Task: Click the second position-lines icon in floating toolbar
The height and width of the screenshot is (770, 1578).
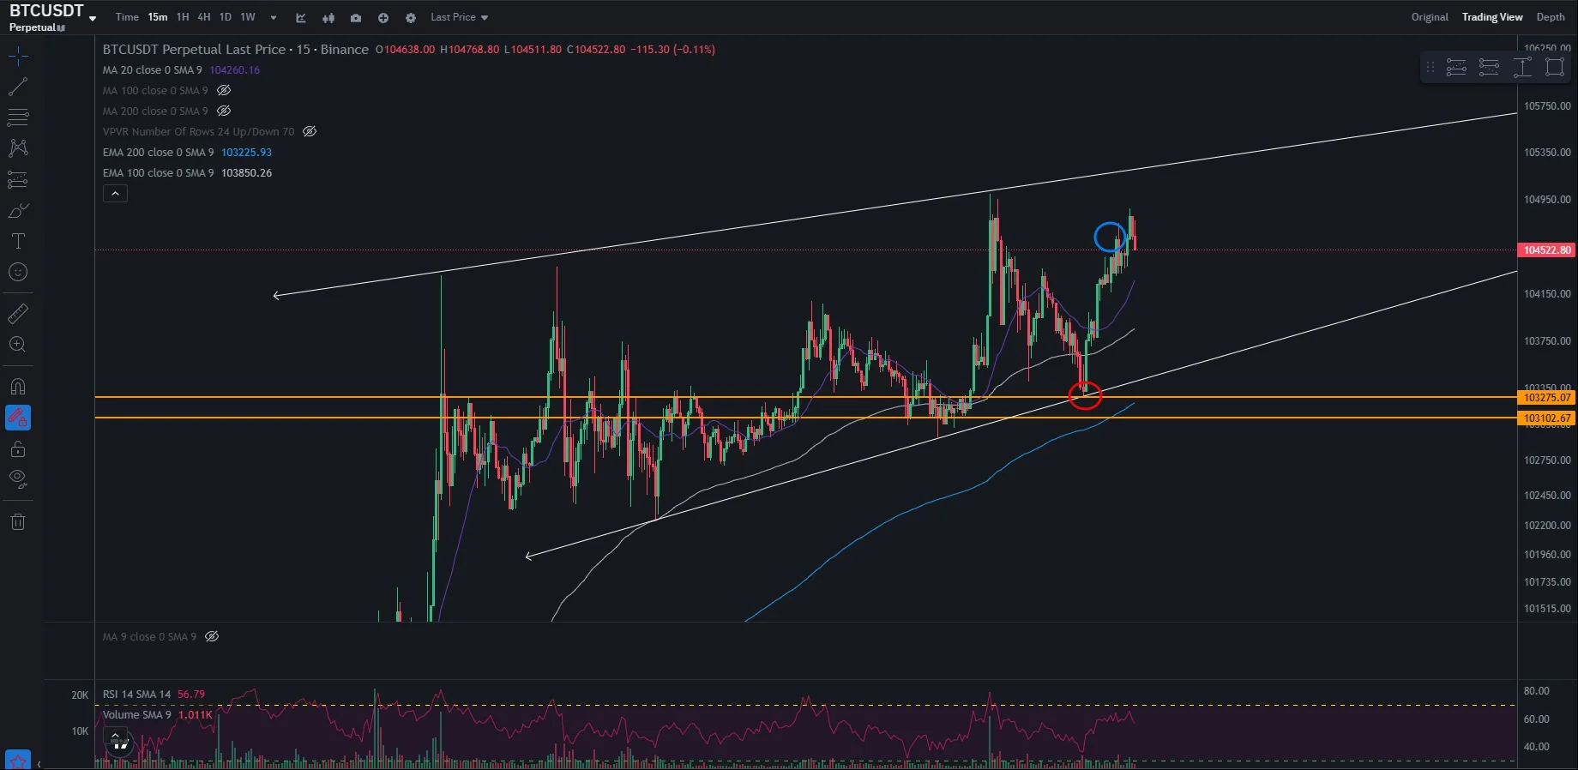Action: pos(1489,67)
